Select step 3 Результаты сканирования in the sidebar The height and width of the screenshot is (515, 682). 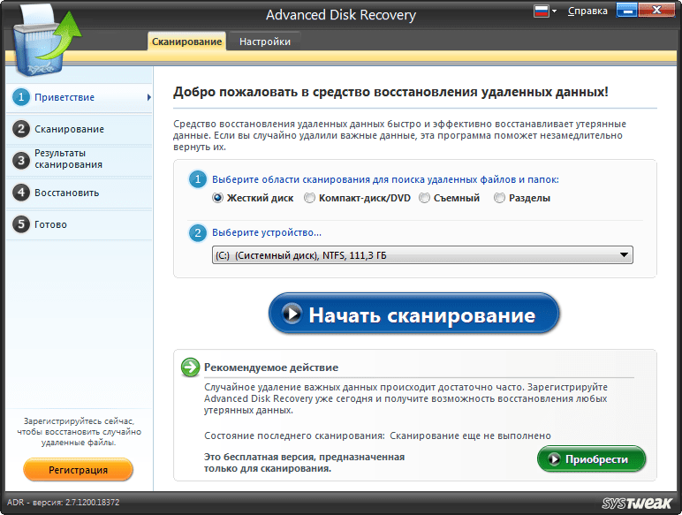pyautogui.click(x=80, y=160)
